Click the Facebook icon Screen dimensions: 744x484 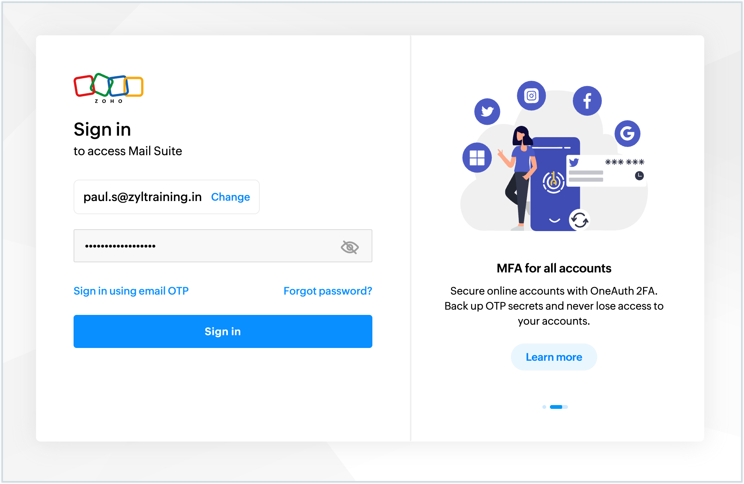587,100
